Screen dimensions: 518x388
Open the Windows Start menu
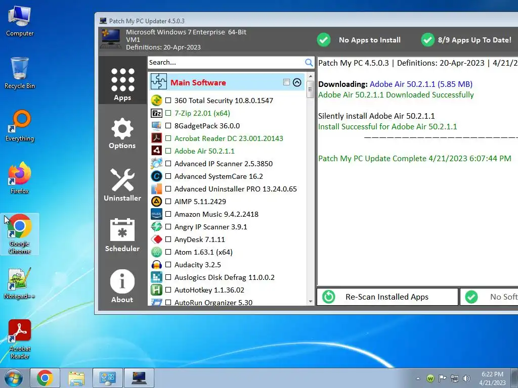coord(14,378)
